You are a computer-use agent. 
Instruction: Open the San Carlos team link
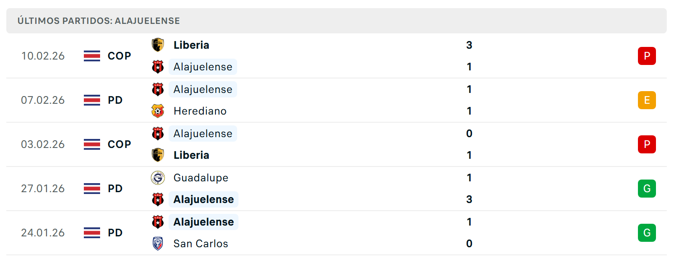point(201,244)
